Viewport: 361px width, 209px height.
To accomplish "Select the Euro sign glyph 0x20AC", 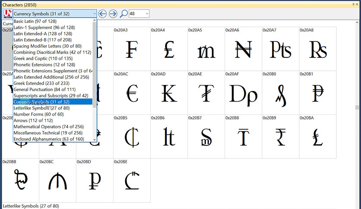I will point(132,93).
